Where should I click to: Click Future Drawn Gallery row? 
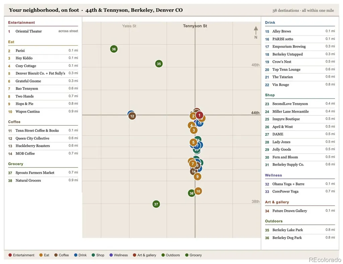(x=300, y=211)
